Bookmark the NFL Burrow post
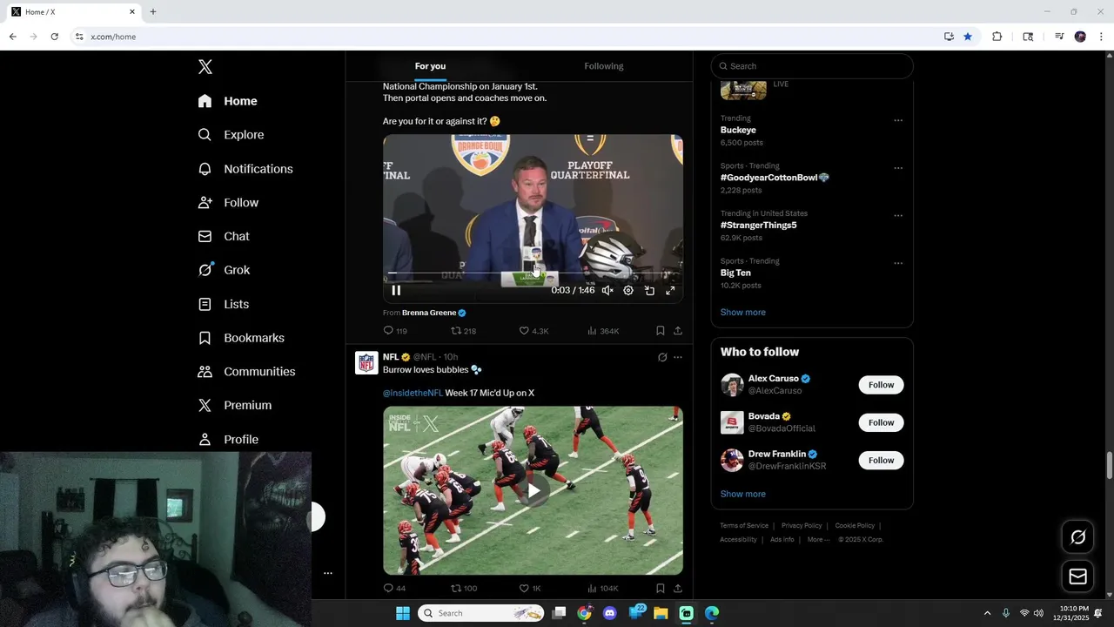Viewport: 1114px width, 627px height. [x=661, y=589]
